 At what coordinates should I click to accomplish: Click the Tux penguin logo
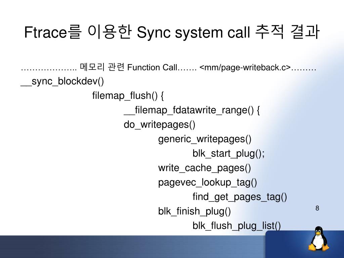(x=319, y=239)
